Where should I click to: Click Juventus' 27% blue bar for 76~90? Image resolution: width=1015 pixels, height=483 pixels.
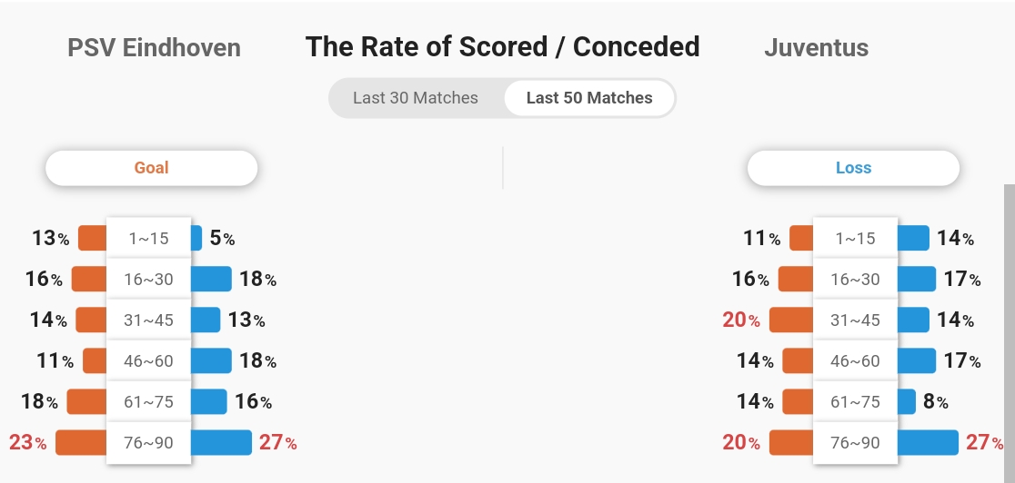click(929, 443)
